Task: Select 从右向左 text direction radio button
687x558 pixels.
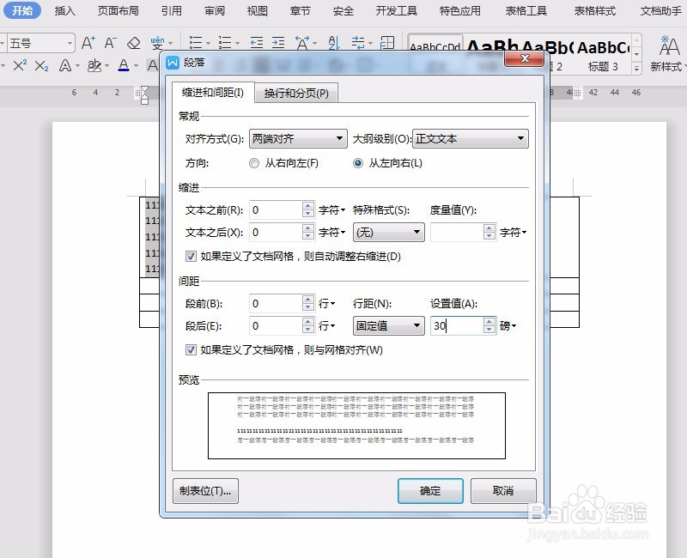Action: (x=254, y=162)
